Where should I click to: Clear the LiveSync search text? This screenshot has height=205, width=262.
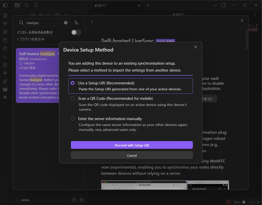(x=66, y=23)
